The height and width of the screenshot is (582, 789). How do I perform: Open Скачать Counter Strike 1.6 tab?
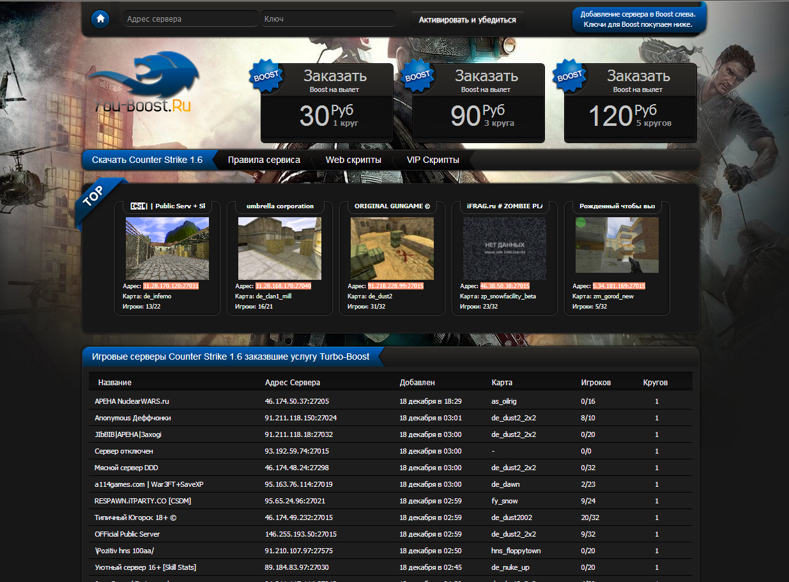pos(147,160)
